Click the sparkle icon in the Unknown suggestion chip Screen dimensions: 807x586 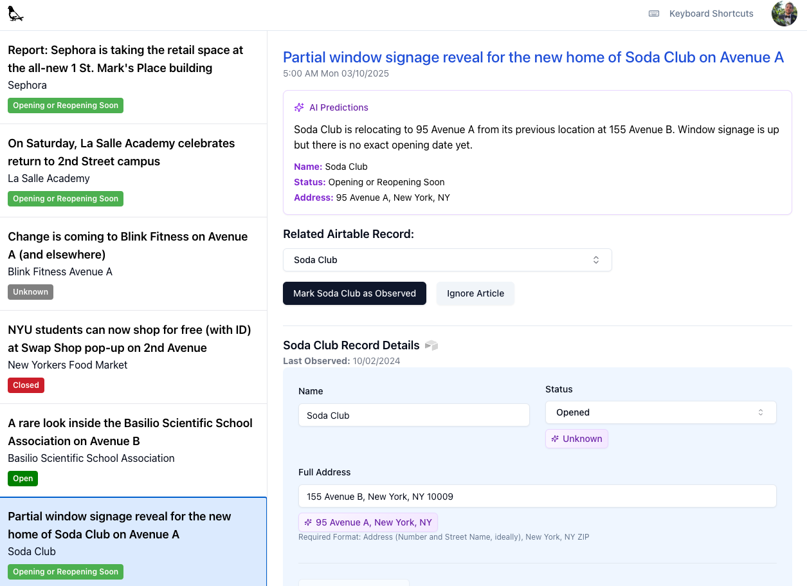[555, 439]
